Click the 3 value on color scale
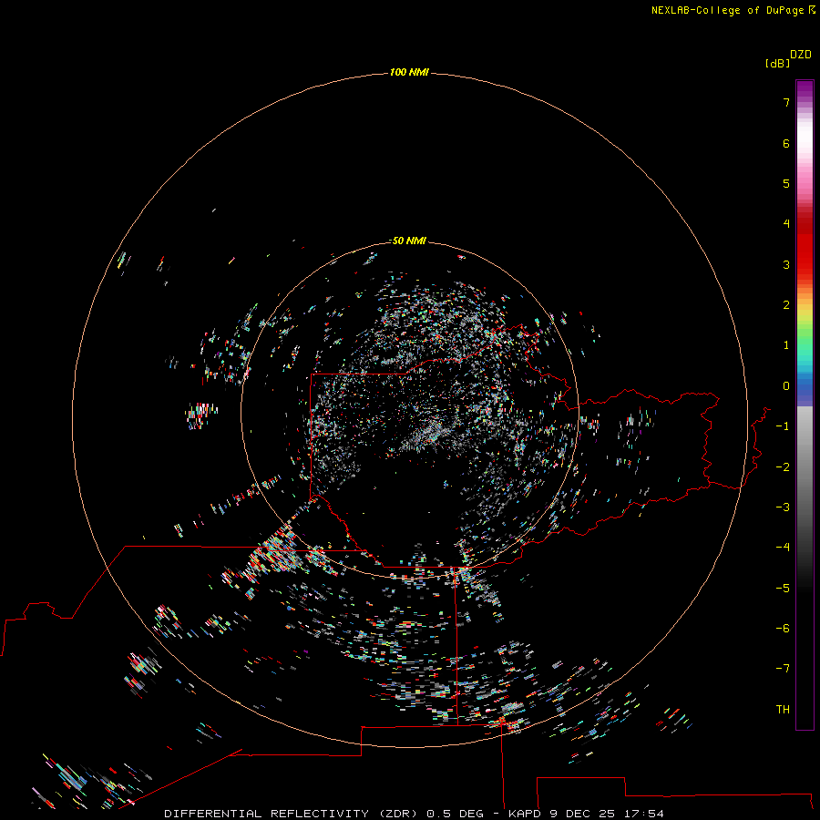Viewport: 820px width, 820px height. click(x=786, y=264)
